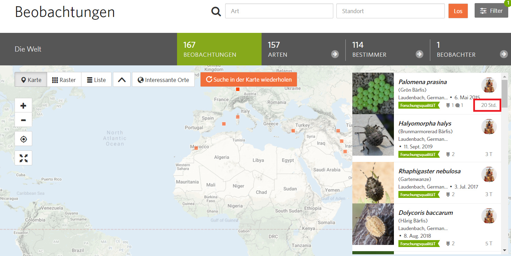511x256 pixels.
Task: Click identifications icon on Halyomorpha halys card
Action: [x=448, y=154]
